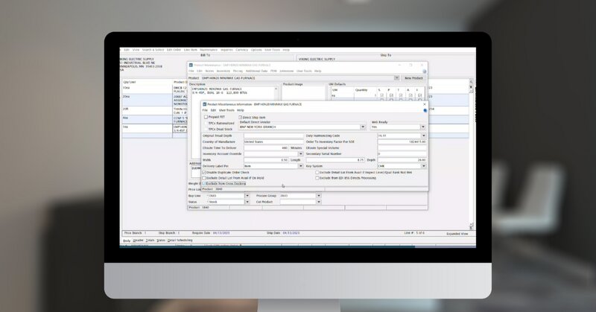Enable Exclude Detail Lot From Avail If On Hold
Image resolution: width=596 pixels, height=312 pixels.
pos(204,178)
